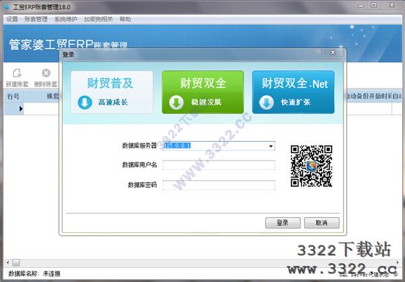Open the 账套管理 menu
This screenshot has height=282, width=405.
tap(36, 19)
